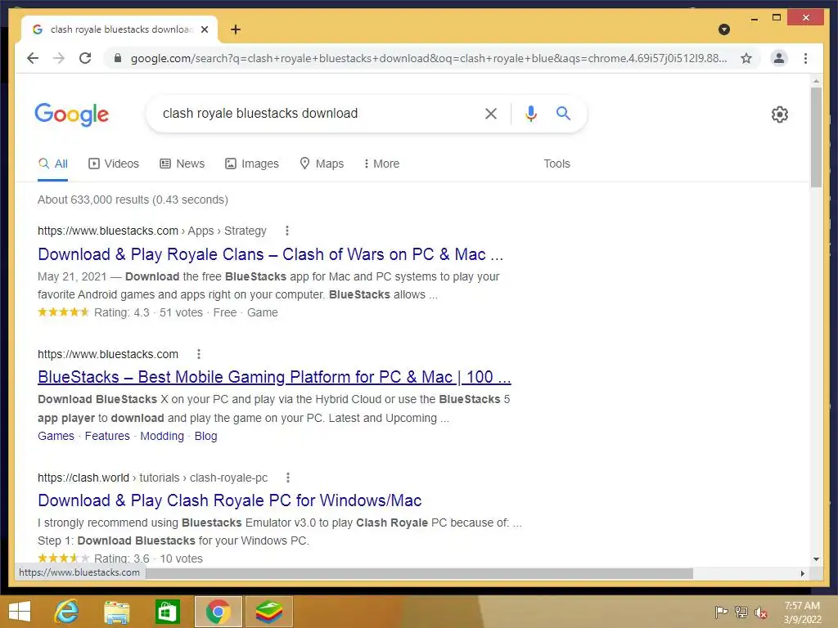This screenshot has width=838, height=628.
Task: View site info via the padlock icon
Action: click(x=118, y=58)
